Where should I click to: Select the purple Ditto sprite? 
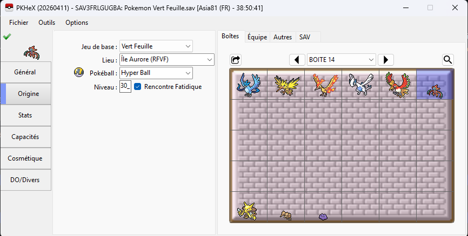(x=323, y=216)
